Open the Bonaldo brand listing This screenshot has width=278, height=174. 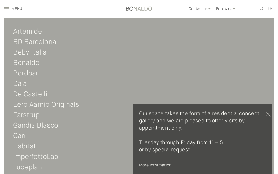point(26,63)
